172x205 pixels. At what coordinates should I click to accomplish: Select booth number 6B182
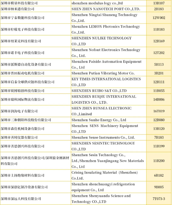coord(159,175)
